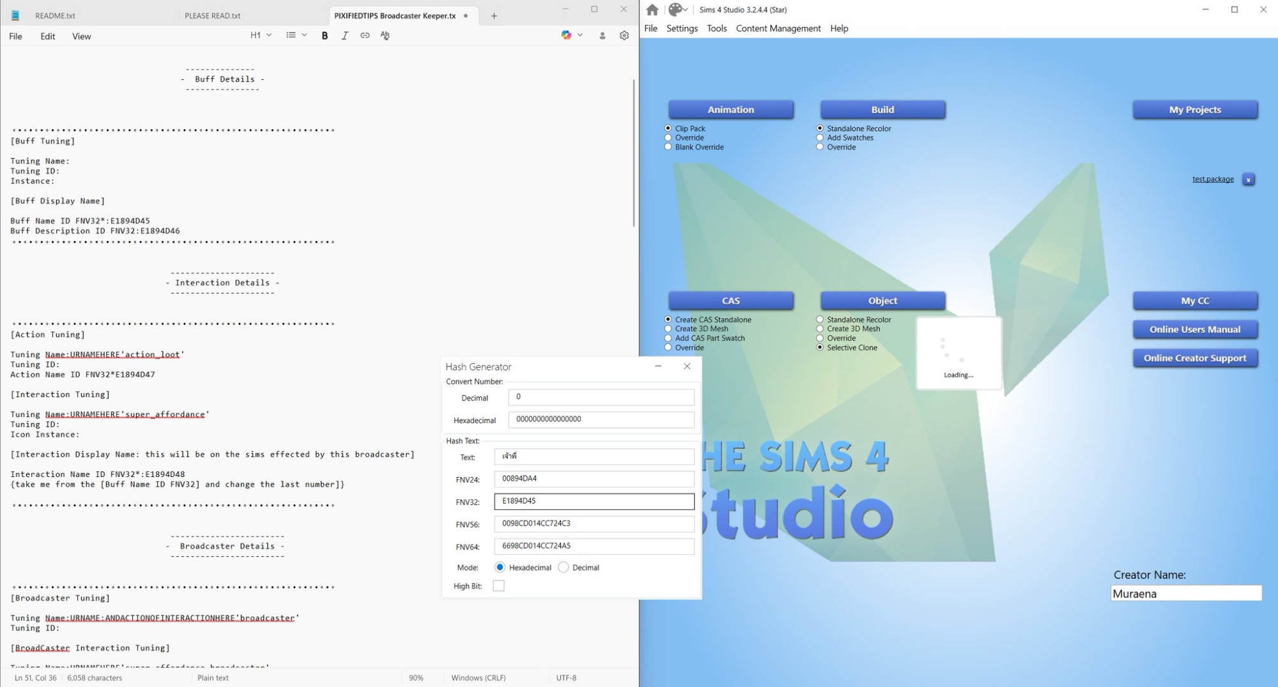
Task: Click the Creator Name input field
Action: point(1185,594)
